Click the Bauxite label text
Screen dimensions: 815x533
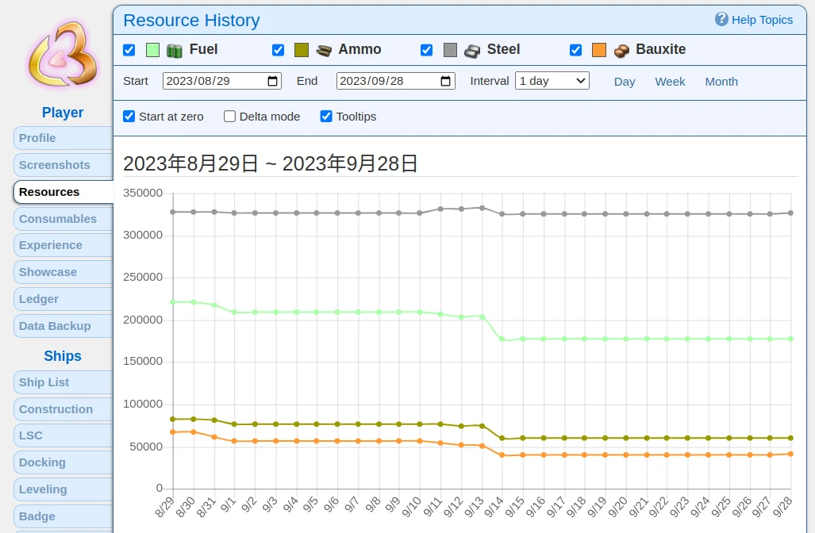click(660, 49)
